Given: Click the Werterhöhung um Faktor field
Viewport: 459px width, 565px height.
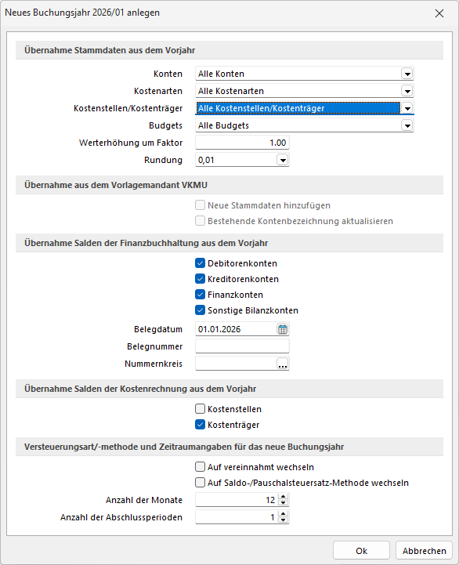Looking at the screenshot, I should pyautogui.click(x=242, y=143).
